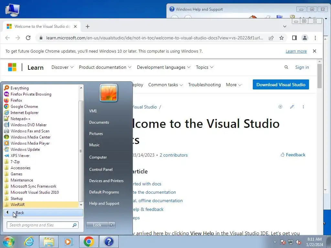Dismiss the Chrome update notice
Screen dimensions: 331x248
click(314, 51)
